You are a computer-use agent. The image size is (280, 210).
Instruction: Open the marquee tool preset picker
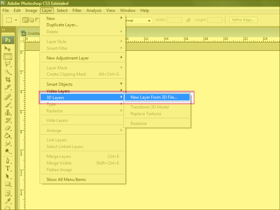pos(12,20)
